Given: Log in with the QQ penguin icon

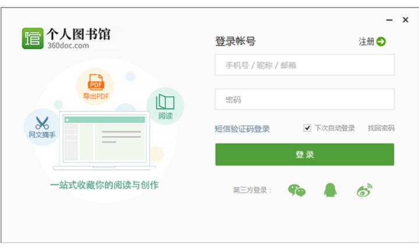Looking at the screenshot, I should 331,190.
